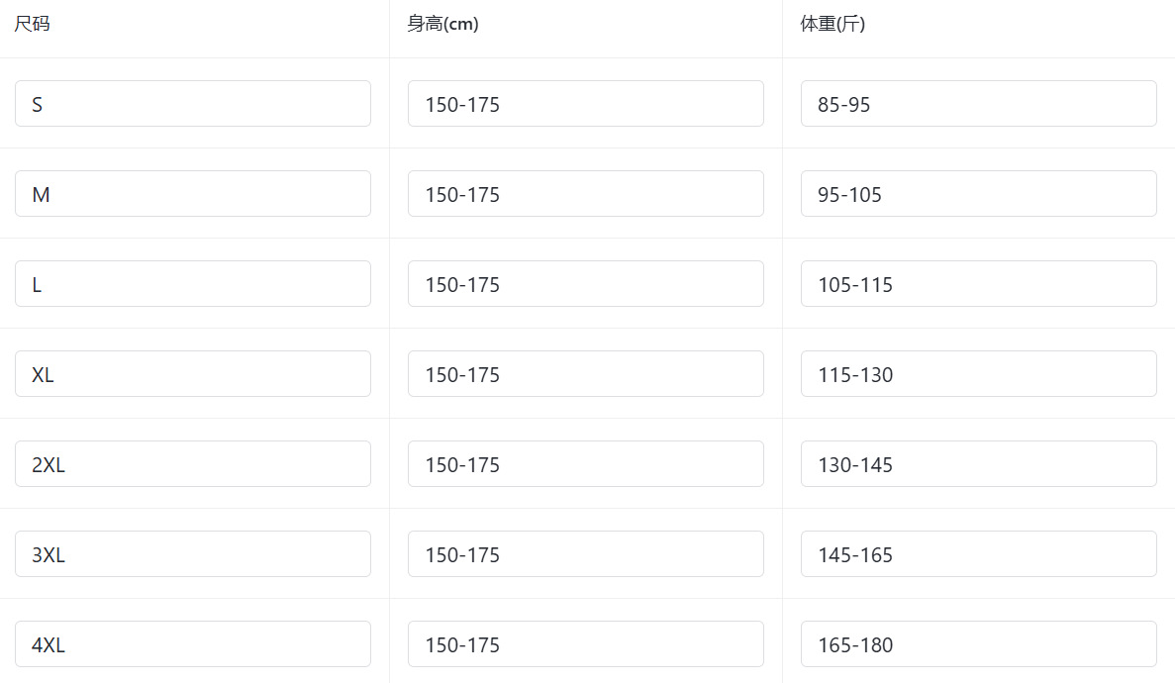Click the 身高(cm) column header
The height and width of the screenshot is (683, 1175).
tap(442, 24)
